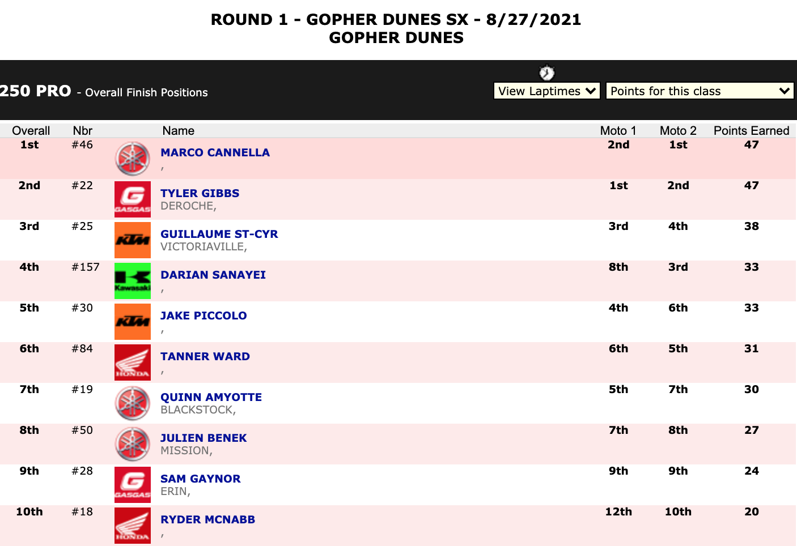
Task: Open Julien Benek's rider page
Action: click(x=204, y=438)
